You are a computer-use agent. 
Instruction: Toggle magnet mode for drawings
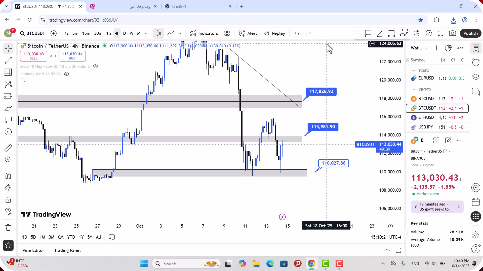(8, 176)
